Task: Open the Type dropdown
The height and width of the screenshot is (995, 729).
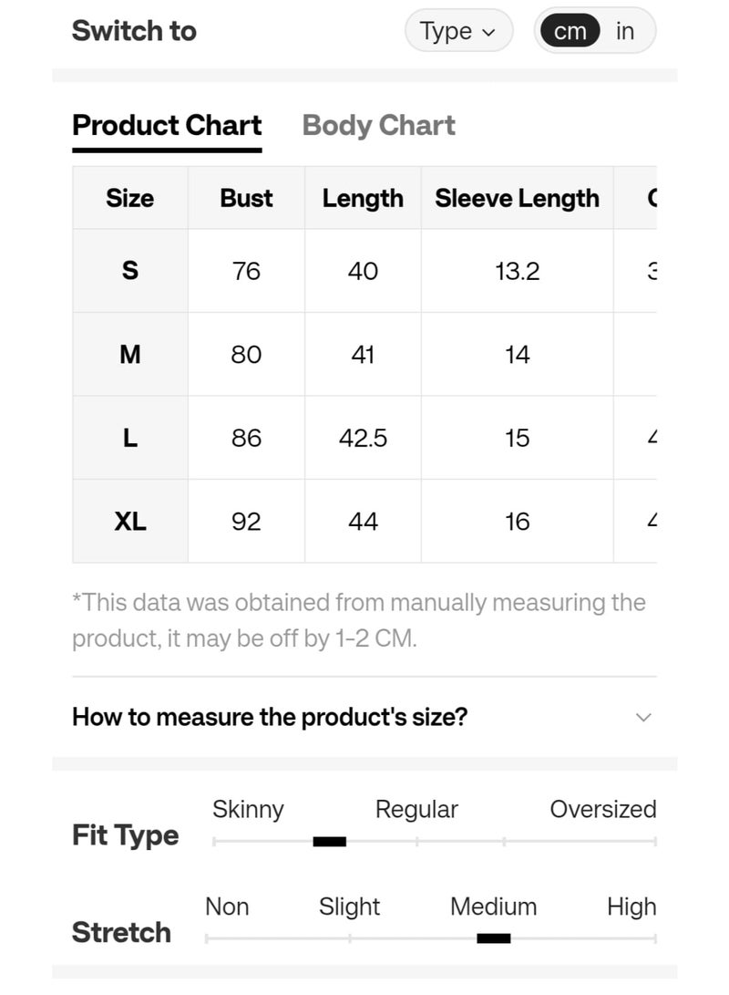Action: click(458, 30)
